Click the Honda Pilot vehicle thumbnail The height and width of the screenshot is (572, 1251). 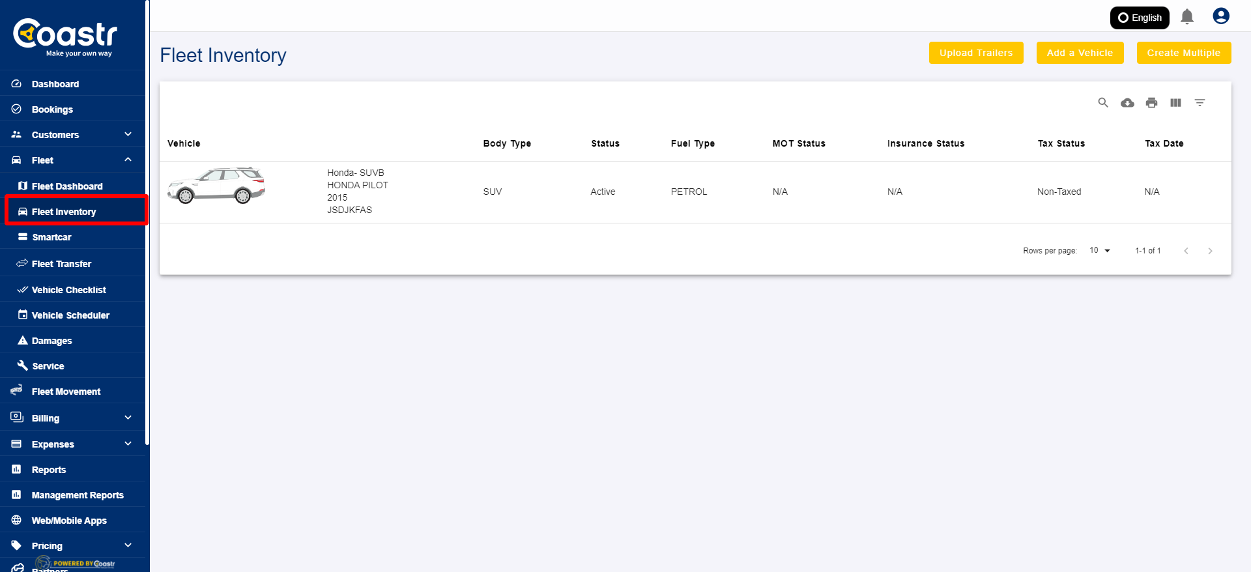point(216,186)
